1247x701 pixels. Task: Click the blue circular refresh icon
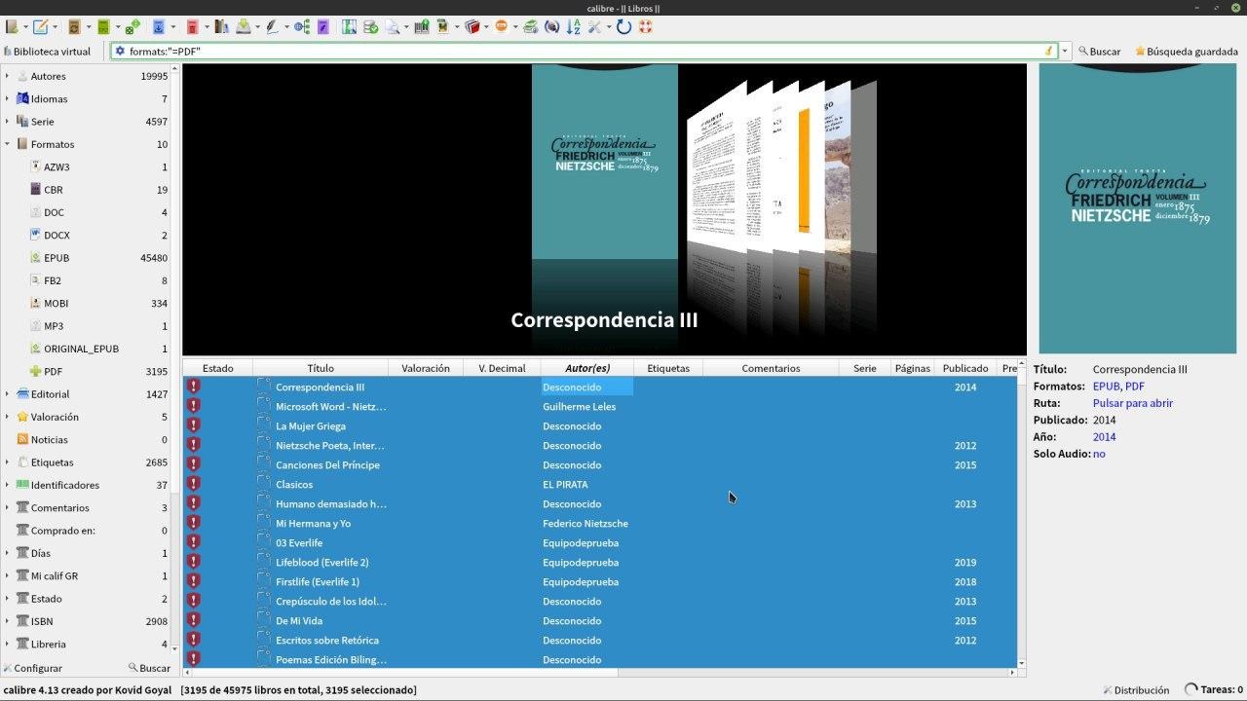623,27
